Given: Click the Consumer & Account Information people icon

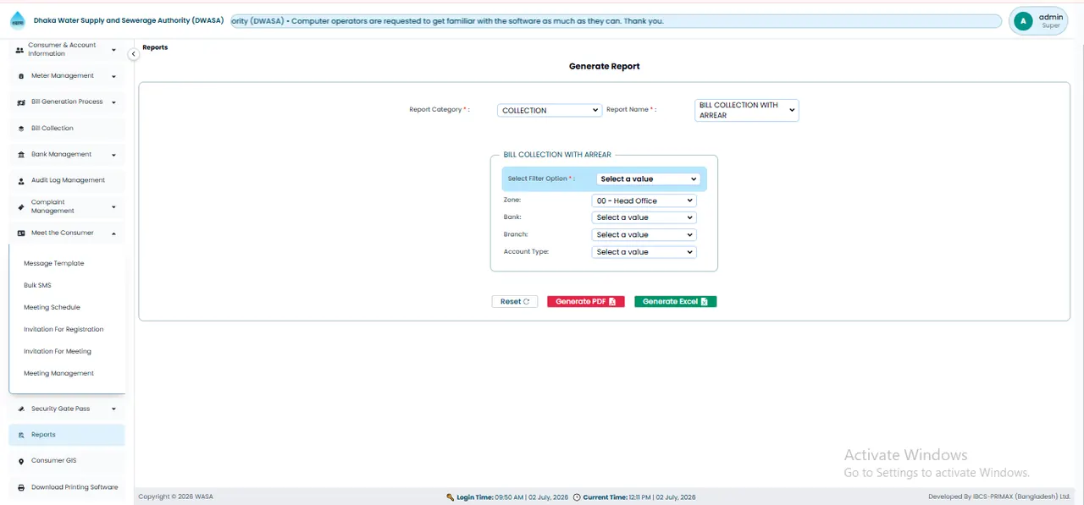Looking at the screenshot, I should coord(20,50).
